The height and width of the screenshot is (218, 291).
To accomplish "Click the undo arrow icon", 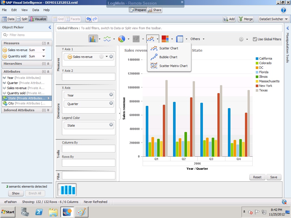I will 89,19.
